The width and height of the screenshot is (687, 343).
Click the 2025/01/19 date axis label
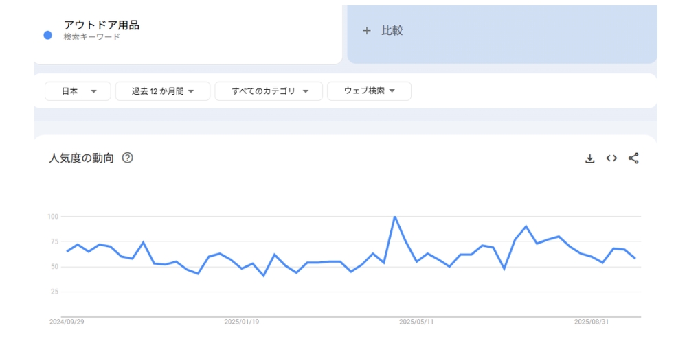pyautogui.click(x=242, y=321)
